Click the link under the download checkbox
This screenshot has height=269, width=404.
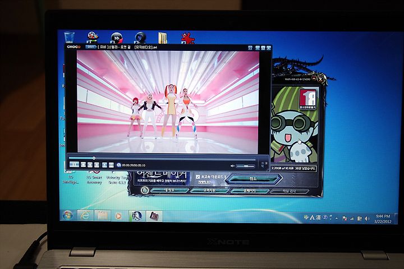(x=204, y=182)
